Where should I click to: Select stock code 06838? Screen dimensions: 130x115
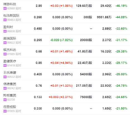[x=11, y=31]
